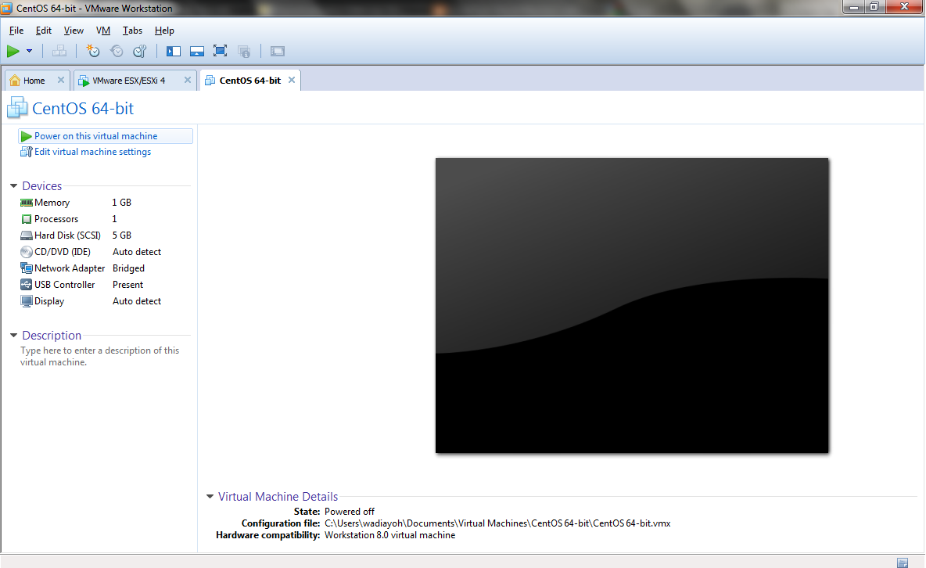Screen dimensions: 926x568
Task: Close the VMware ESX/ESXi 4 tab
Action: click(188, 80)
